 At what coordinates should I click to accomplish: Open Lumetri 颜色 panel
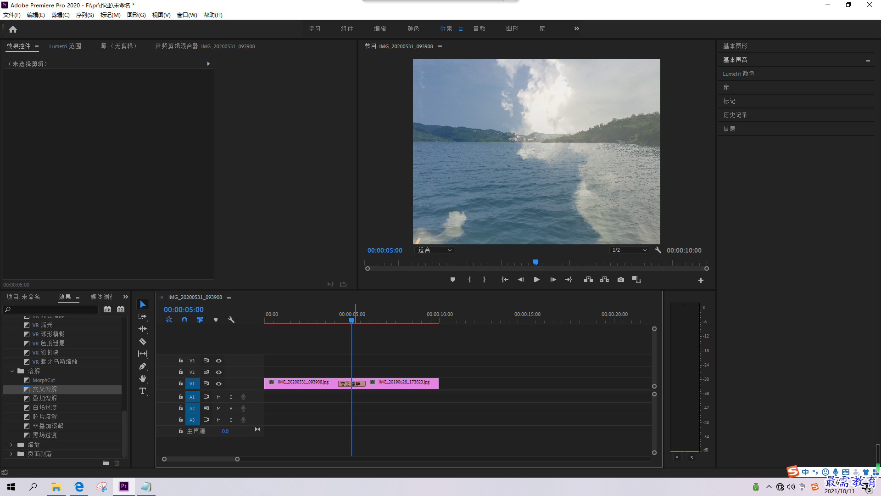pos(739,74)
